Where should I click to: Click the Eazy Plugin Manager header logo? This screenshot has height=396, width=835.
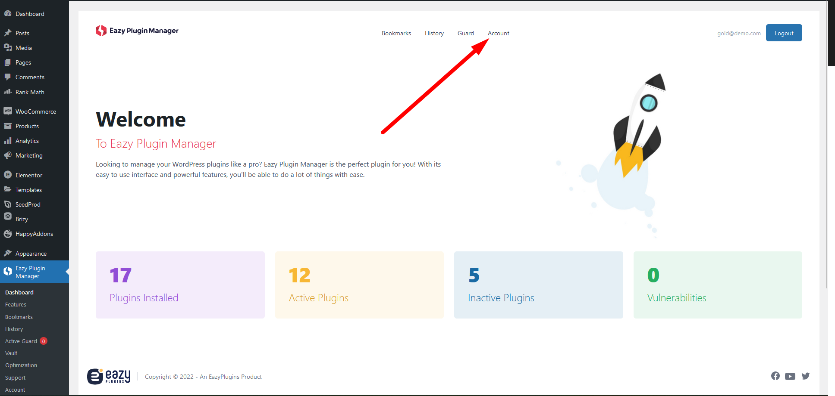coord(137,31)
